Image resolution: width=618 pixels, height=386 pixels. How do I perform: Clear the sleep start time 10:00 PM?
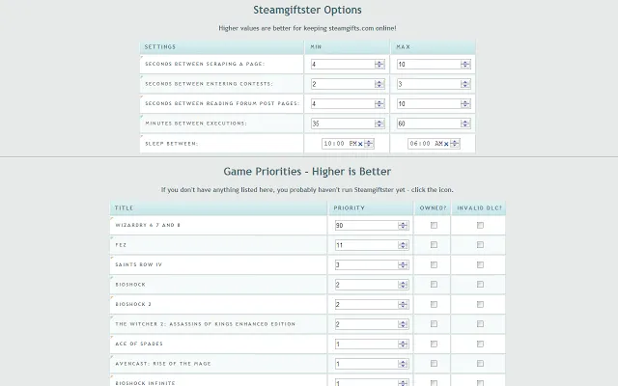[x=360, y=144]
